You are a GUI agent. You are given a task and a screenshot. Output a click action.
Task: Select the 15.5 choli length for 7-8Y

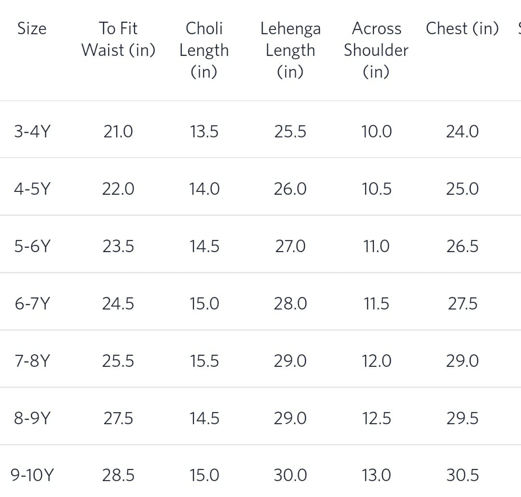[204, 361]
